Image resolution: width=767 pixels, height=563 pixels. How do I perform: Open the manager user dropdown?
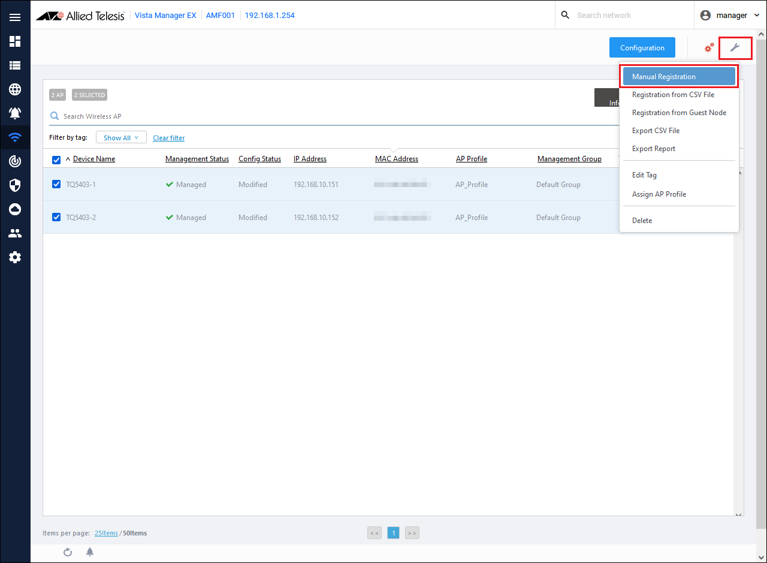pos(730,16)
